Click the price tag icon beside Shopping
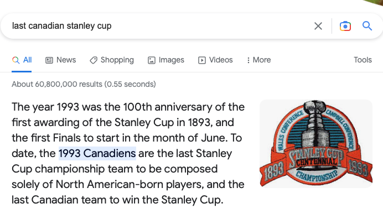 pos(94,60)
